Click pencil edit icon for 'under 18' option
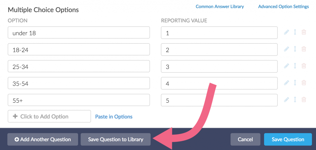Screen dimensions: 316x150 [286, 32]
